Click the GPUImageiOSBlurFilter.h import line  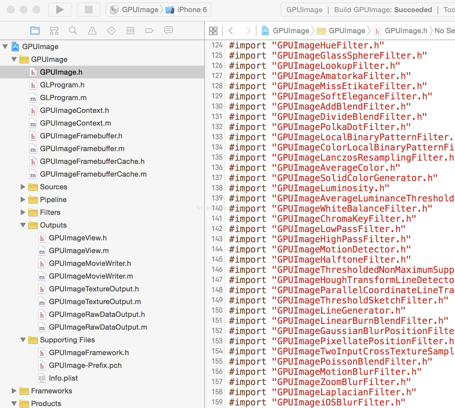point(317,402)
